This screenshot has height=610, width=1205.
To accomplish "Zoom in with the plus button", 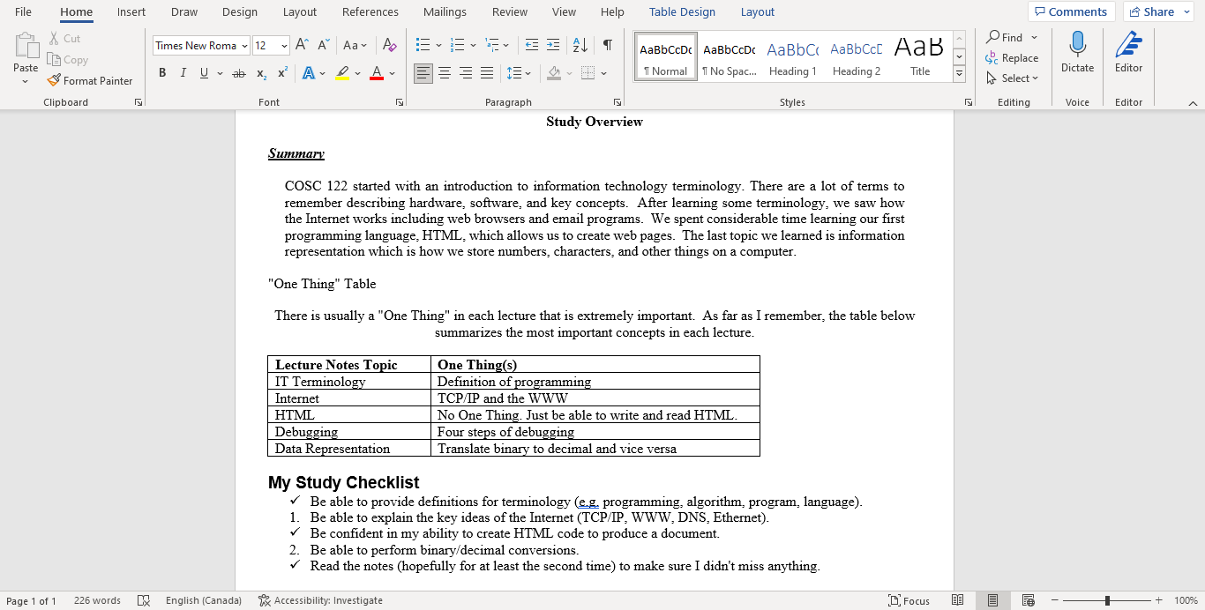I will coord(1159,600).
